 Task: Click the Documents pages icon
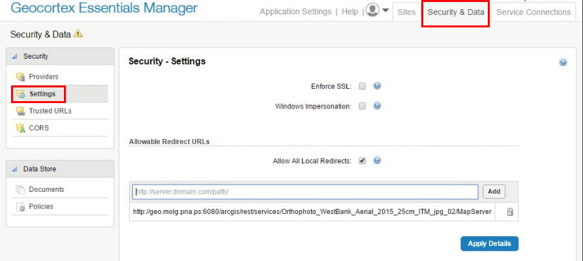(20, 190)
